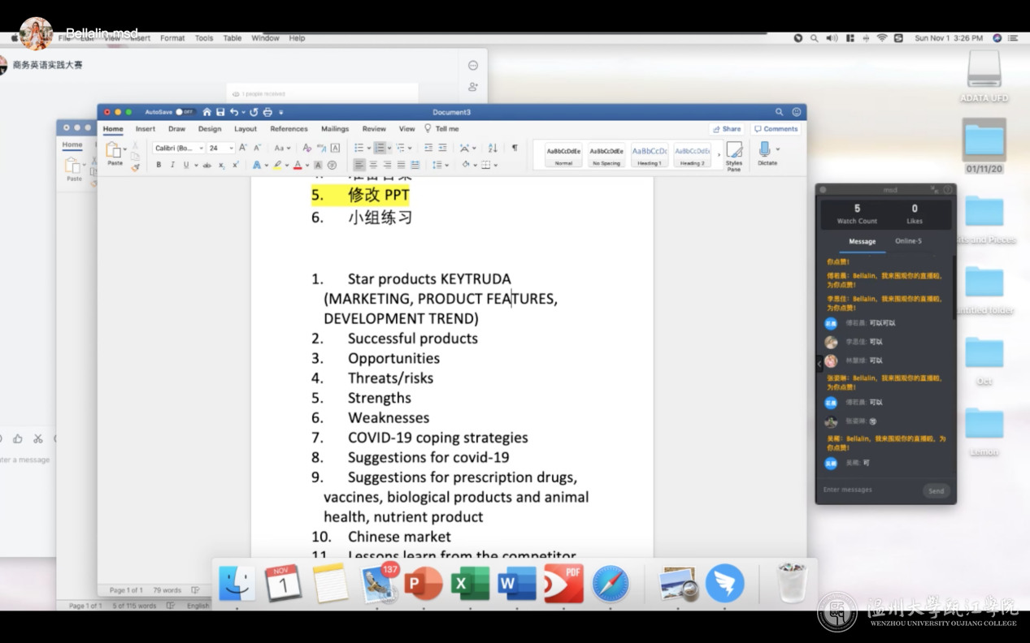Go to the References ribbon tab
The height and width of the screenshot is (643, 1030).
pos(289,129)
